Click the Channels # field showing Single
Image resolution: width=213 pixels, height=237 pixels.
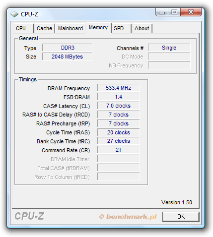point(169,48)
